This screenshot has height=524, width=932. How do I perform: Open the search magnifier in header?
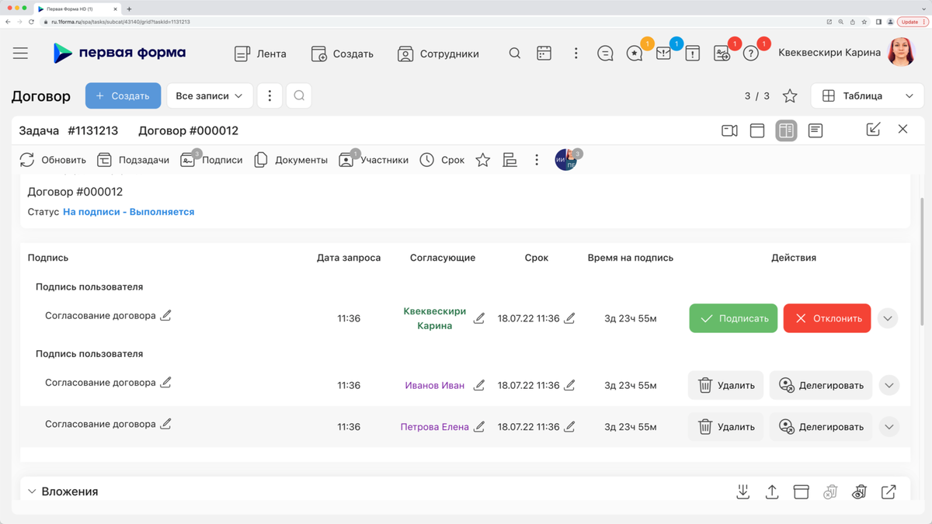[514, 54]
